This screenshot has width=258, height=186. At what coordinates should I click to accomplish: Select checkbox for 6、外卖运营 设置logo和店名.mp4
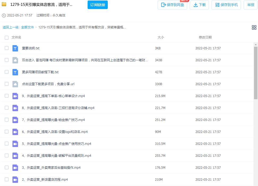pyautogui.click(x=7, y=132)
